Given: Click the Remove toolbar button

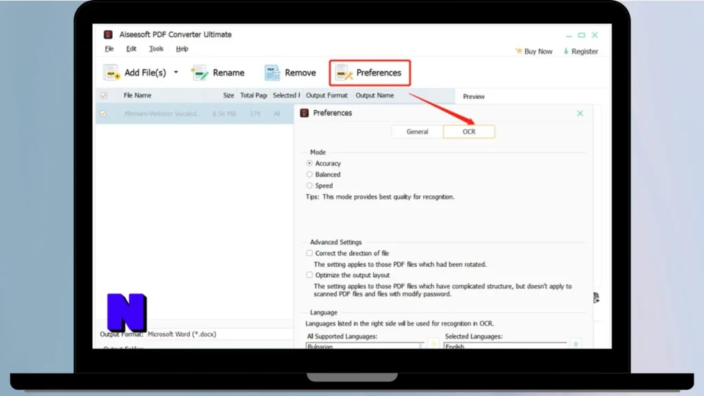Looking at the screenshot, I should point(290,73).
